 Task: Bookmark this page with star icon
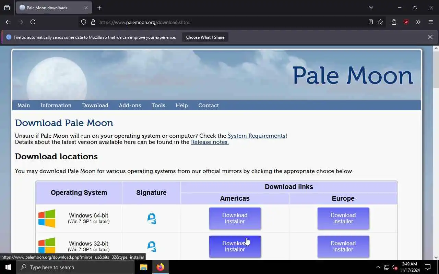click(380, 22)
